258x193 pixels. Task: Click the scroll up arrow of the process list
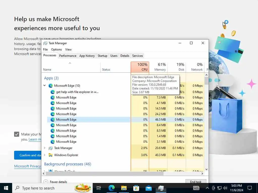pyautogui.click(x=207, y=75)
